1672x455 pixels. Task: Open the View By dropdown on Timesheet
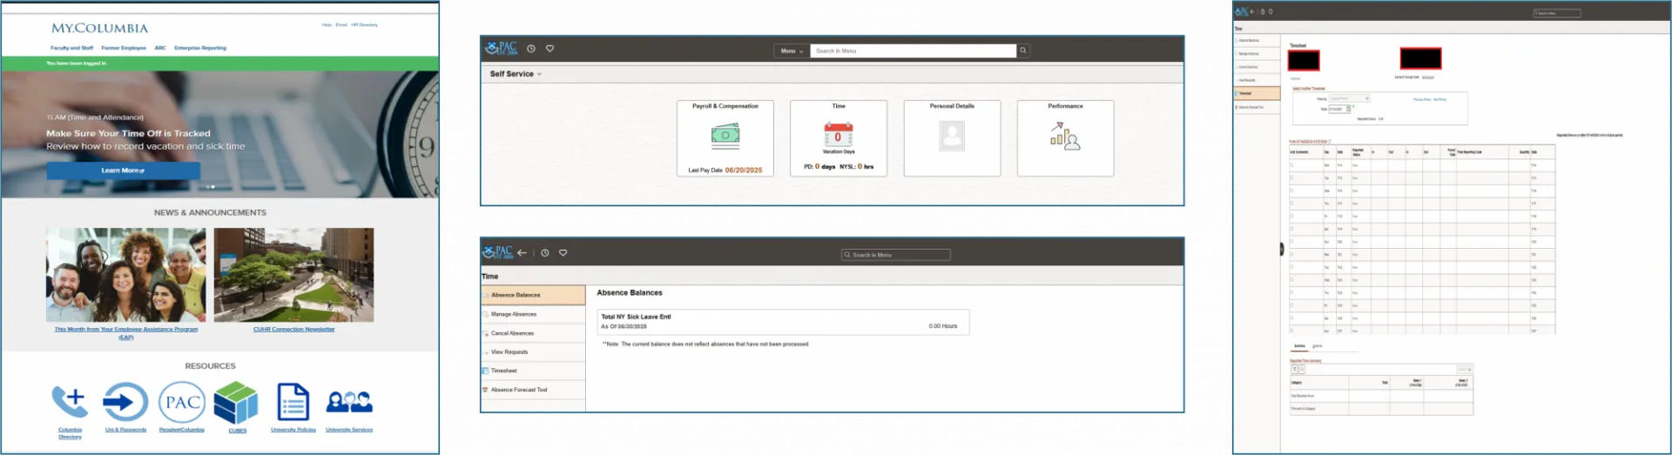coord(1349,98)
